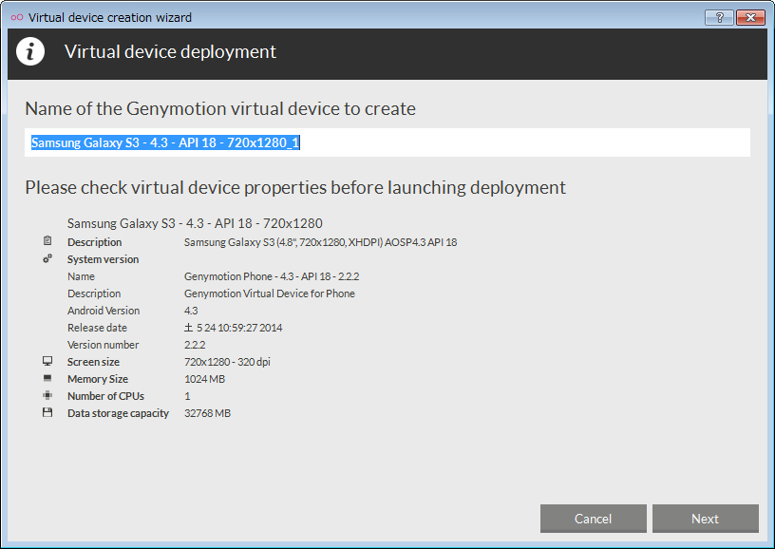
Task: Click the memory chip icon beside Memory Size
Action: pos(47,378)
